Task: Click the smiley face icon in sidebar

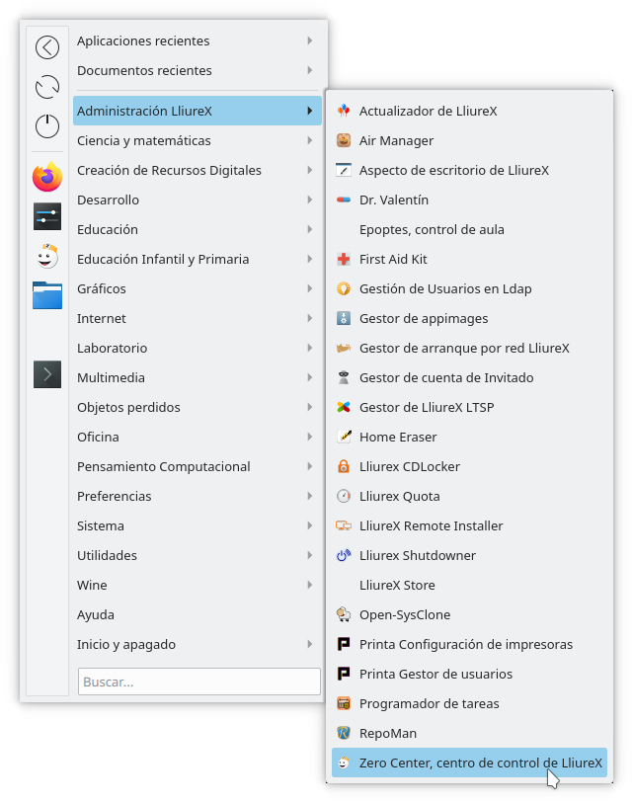Action: [x=47, y=256]
